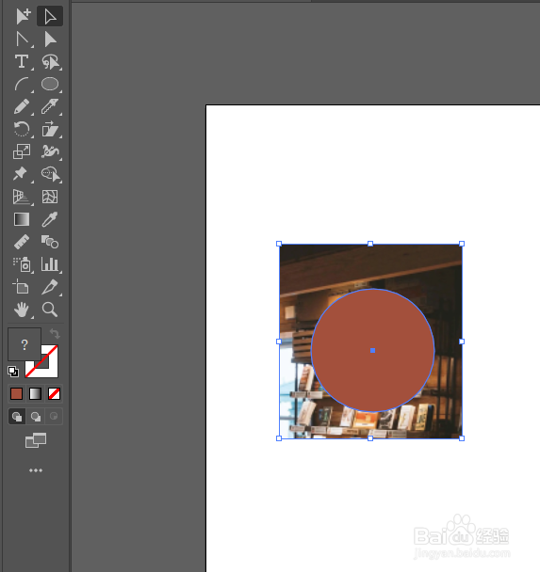
Task: Select the Mesh tool
Action: pos(50,197)
